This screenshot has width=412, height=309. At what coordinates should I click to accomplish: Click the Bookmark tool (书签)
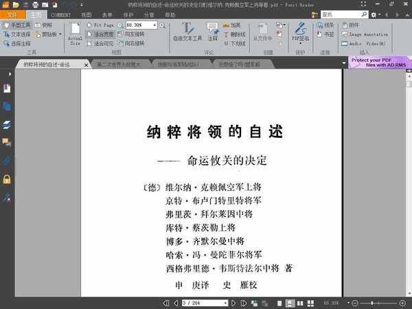[x=325, y=34]
